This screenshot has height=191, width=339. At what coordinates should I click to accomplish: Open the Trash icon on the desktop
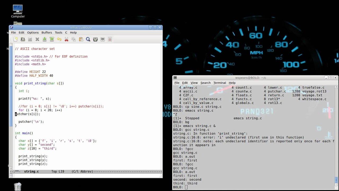(18, 186)
